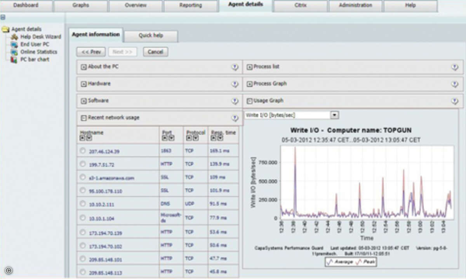The height and width of the screenshot is (279, 466).
Task: Click the 169.1 ms response time cell
Action: [x=223, y=151]
